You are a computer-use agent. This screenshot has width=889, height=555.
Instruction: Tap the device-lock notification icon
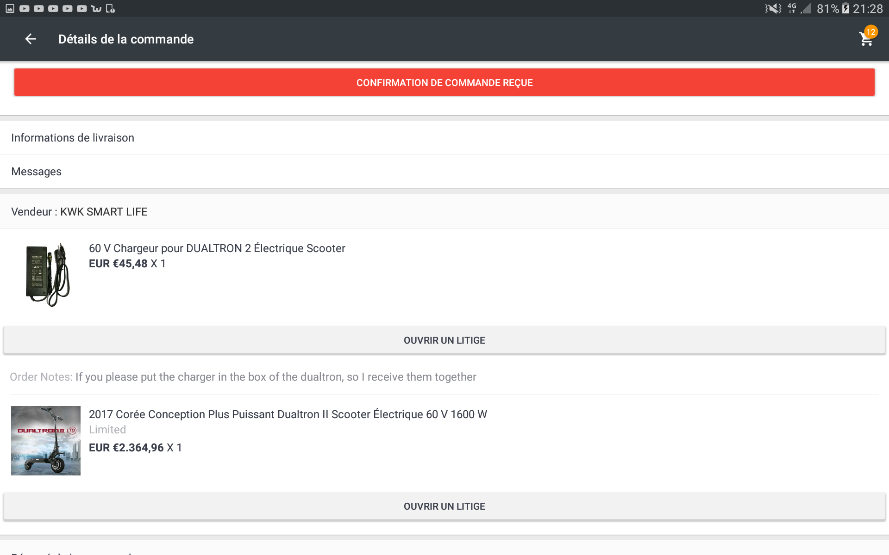click(110, 8)
